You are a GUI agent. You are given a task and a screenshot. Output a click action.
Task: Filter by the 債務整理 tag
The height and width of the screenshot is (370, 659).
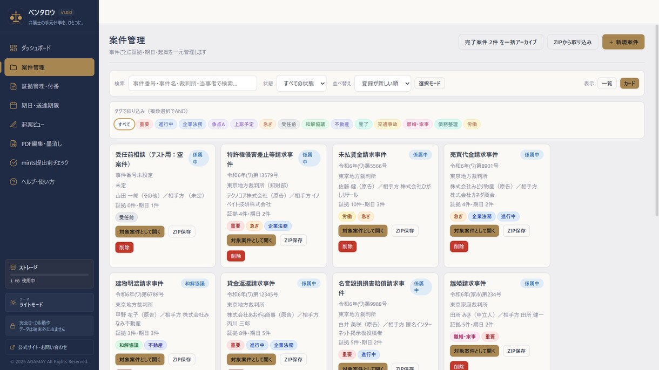pos(448,125)
